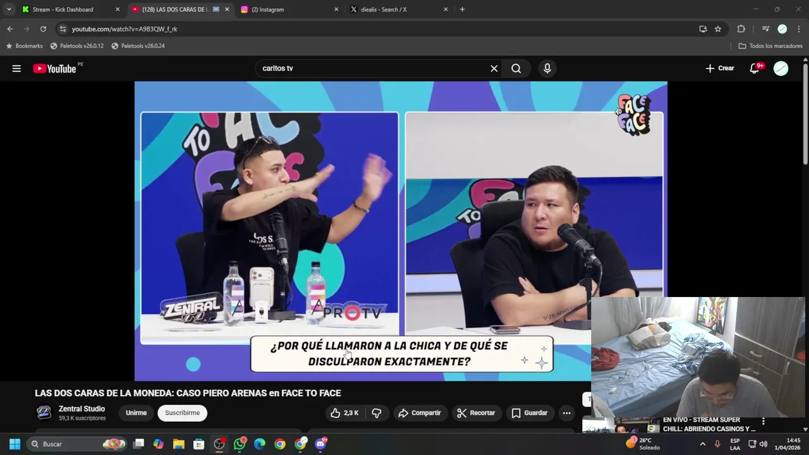Open a new browser tab

(462, 9)
